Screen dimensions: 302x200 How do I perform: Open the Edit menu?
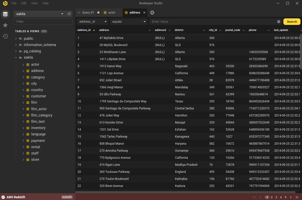24,3
